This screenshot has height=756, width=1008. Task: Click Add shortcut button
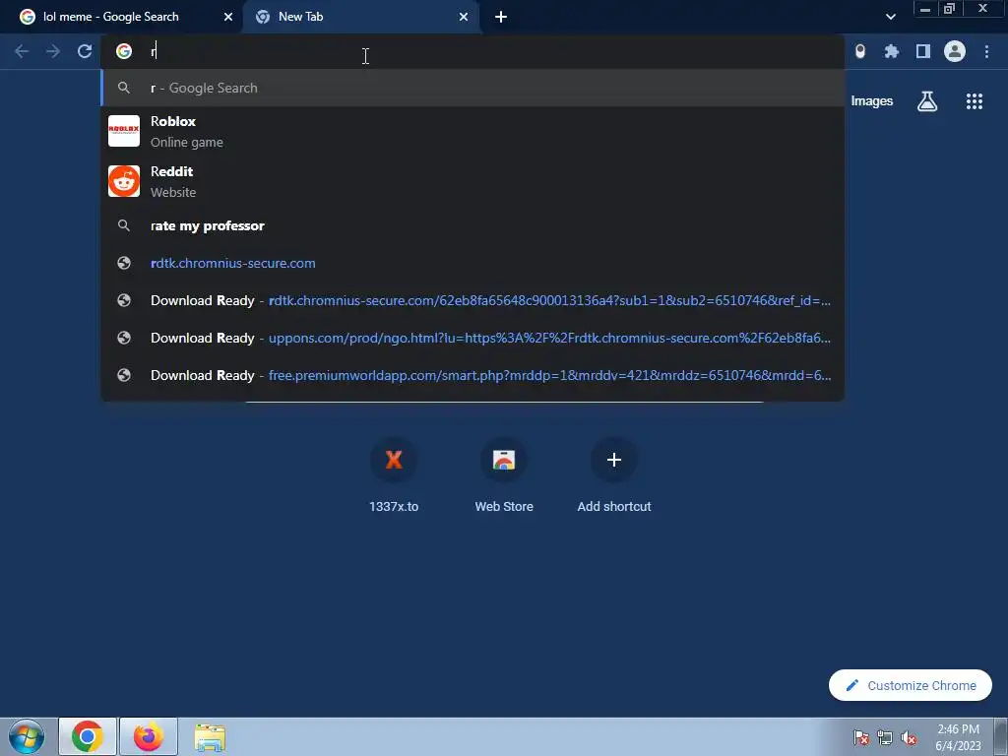pos(614,475)
